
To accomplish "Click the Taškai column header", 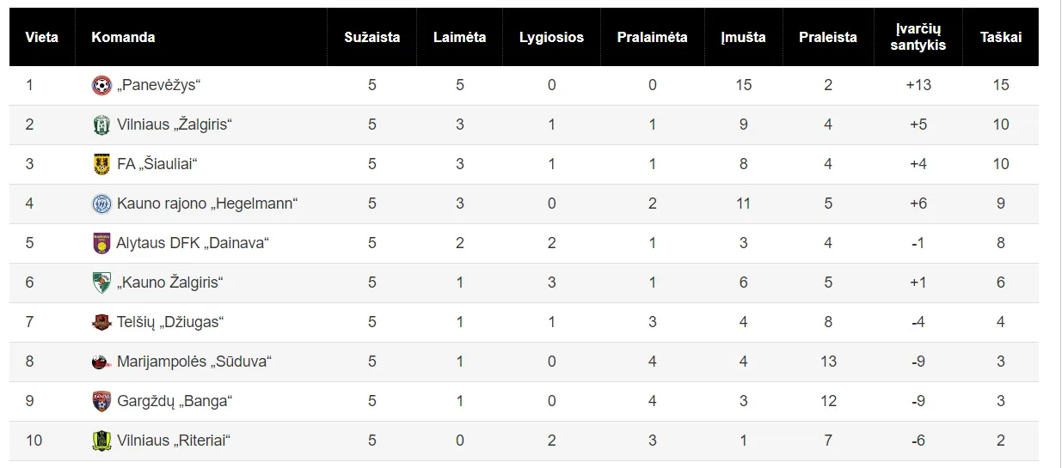I will click(1000, 37).
